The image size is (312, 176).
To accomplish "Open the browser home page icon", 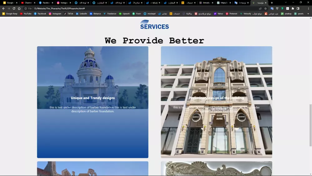I will pos(19,8).
